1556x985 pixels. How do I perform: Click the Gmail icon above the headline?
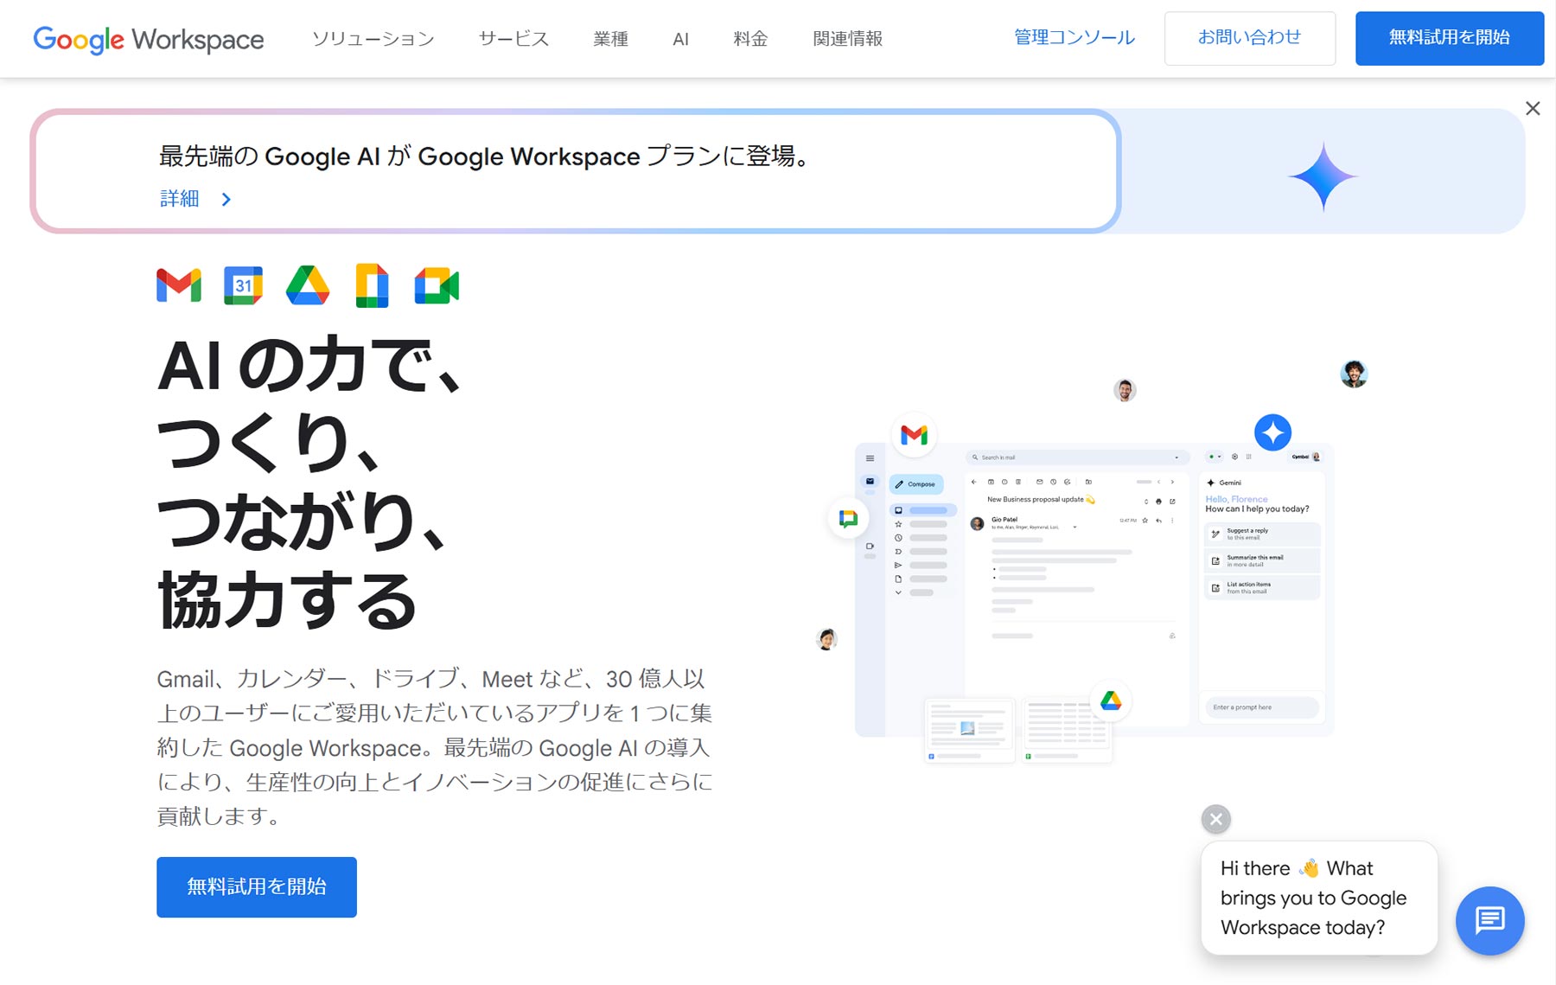click(179, 285)
